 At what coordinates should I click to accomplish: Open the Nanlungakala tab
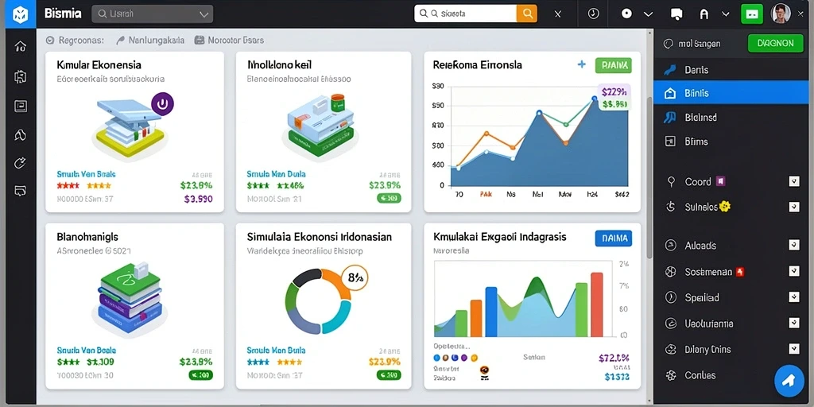(x=150, y=40)
